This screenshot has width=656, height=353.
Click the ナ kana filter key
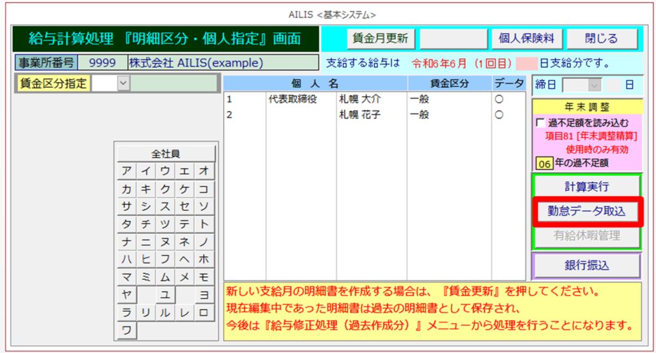[x=127, y=242]
